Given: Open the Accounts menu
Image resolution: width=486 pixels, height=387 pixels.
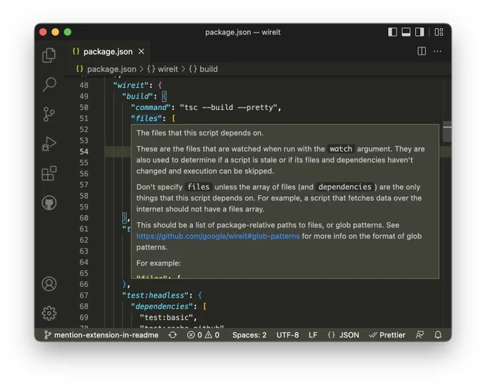Looking at the screenshot, I should 49,284.
